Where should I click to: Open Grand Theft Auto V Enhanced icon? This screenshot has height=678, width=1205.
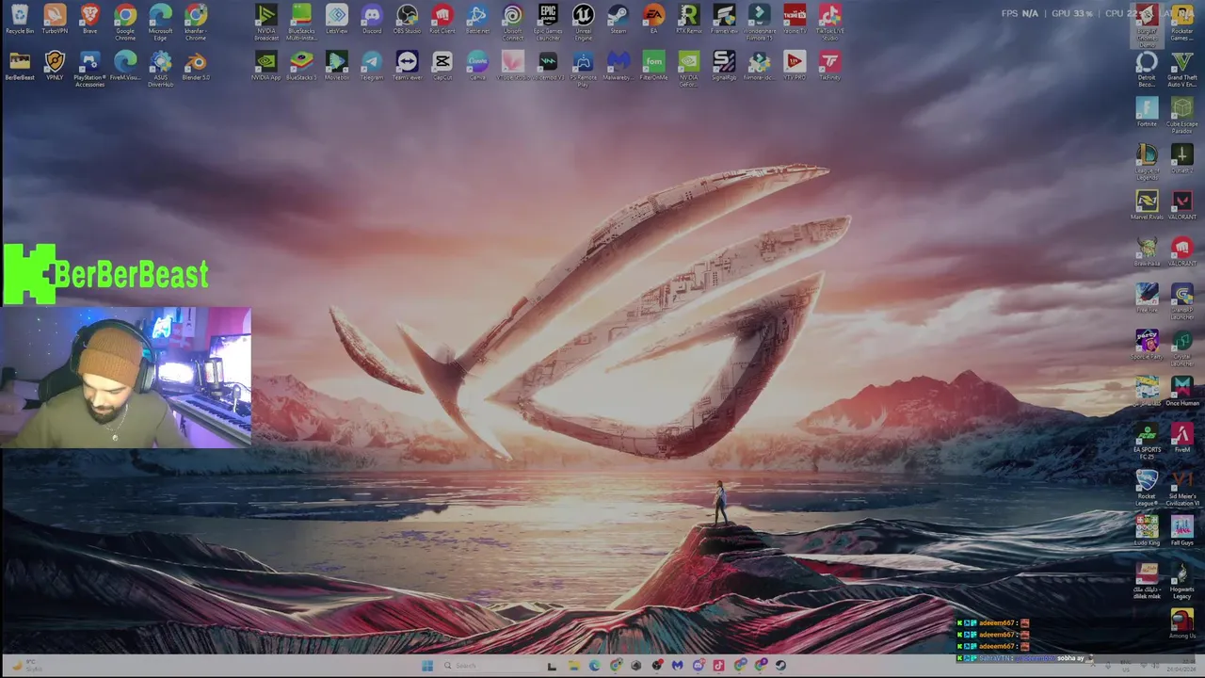click(1181, 70)
